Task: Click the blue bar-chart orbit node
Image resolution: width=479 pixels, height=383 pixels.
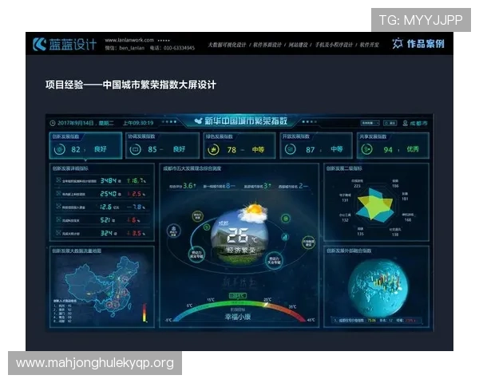Action: tap(285, 237)
